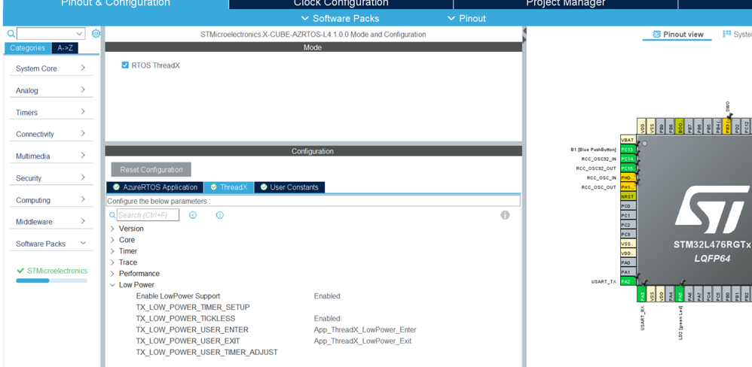Select the PA5 green LED pin

point(679,294)
